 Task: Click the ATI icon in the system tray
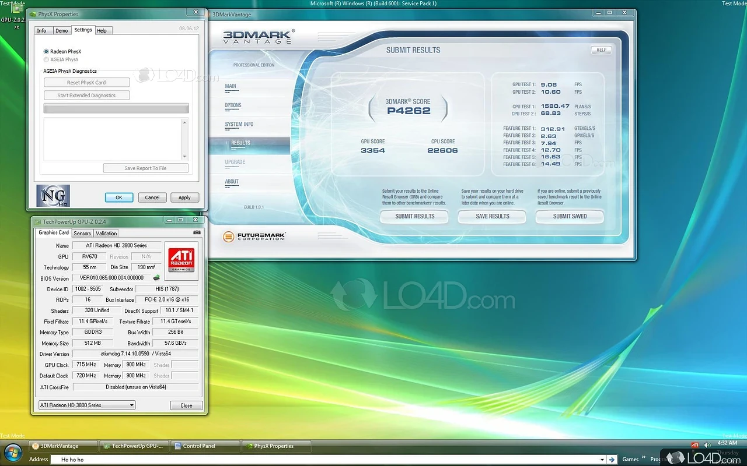694,446
